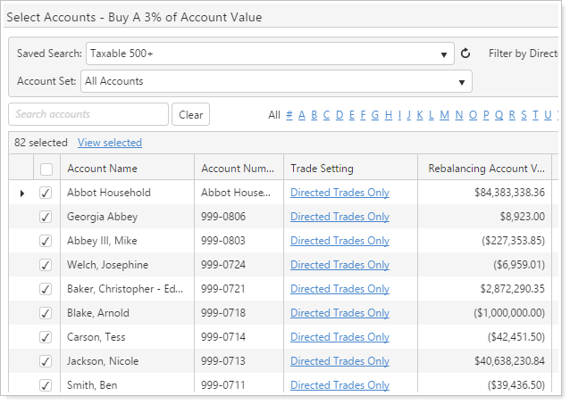
Task: Click the View selected link
Action: [x=109, y=143]
